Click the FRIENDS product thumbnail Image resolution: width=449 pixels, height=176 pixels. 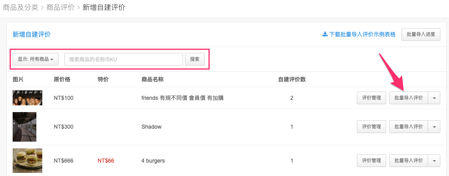pyautogui.click(x=28, y=98)
